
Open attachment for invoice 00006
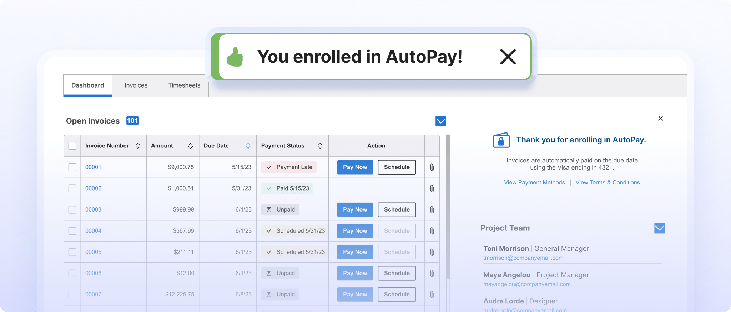point(432,273)
